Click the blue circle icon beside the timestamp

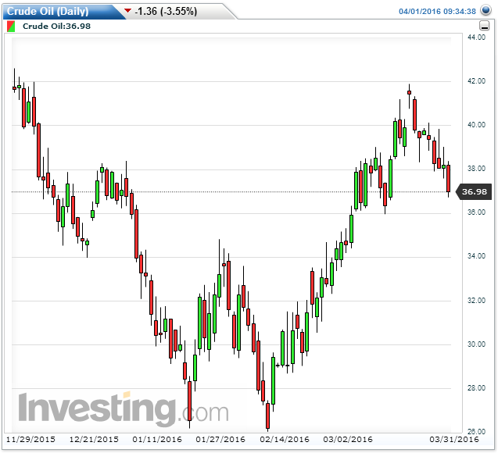click(485, 12)
